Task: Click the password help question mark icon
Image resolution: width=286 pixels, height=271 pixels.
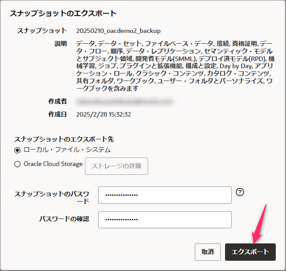Action: tap(240, 192)
